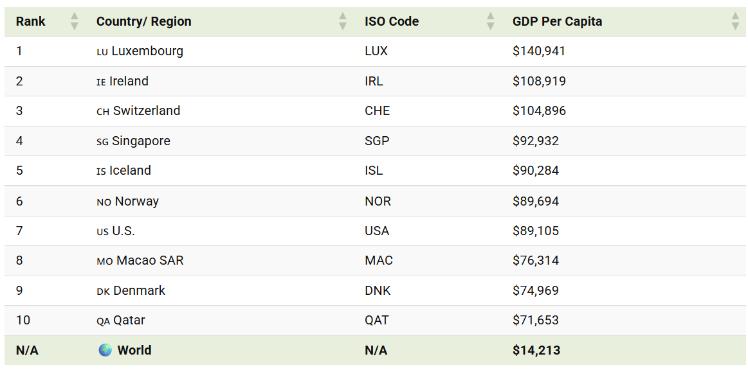
Task: Click Denmark in the country column
Action: pyautogui.click(x=140, y=290)
